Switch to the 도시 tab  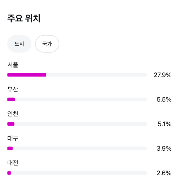click(19, 44)
